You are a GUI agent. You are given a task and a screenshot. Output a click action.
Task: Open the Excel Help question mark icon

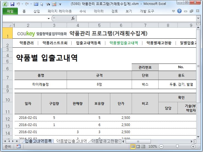coord(179,11)
